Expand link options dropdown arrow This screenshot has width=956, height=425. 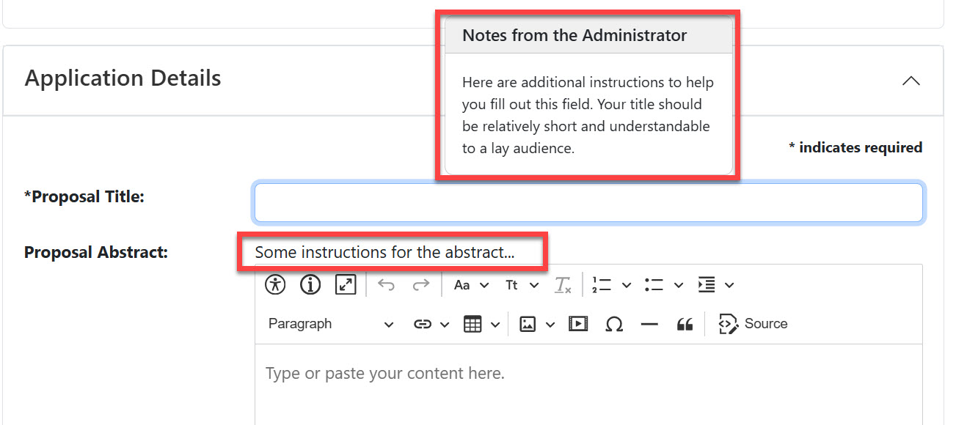click(x=445, y=325)
